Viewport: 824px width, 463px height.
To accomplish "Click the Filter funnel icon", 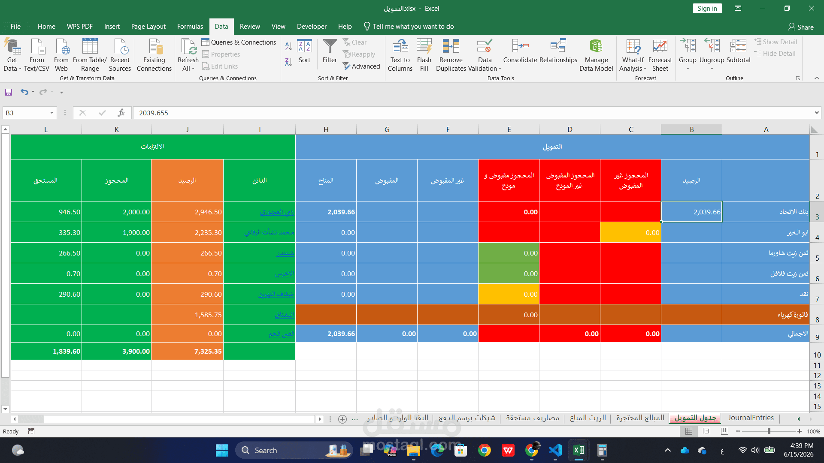I will 330,46.
